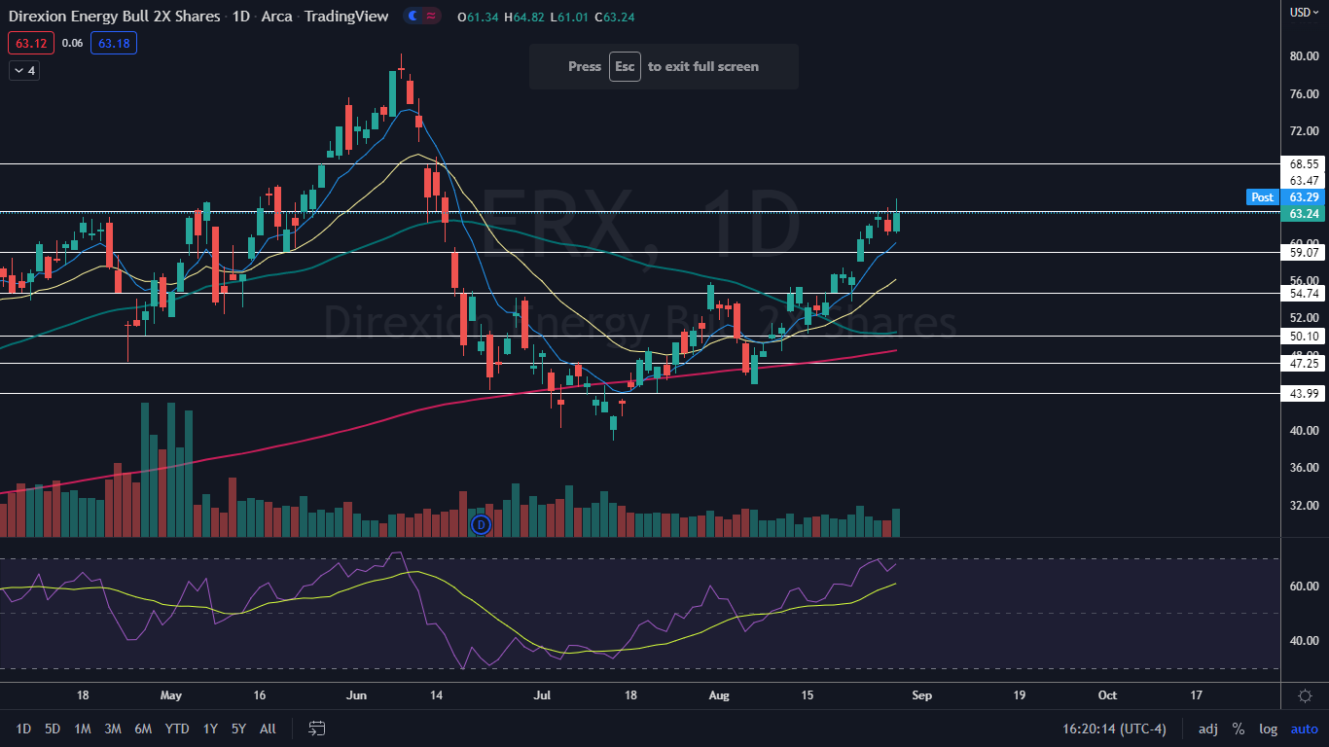The height and width of the screenshot is (747, 1329).
Task: Click the 54.74 horizontal level price label
Action: pyautogui.click(x=1304, y=293)
